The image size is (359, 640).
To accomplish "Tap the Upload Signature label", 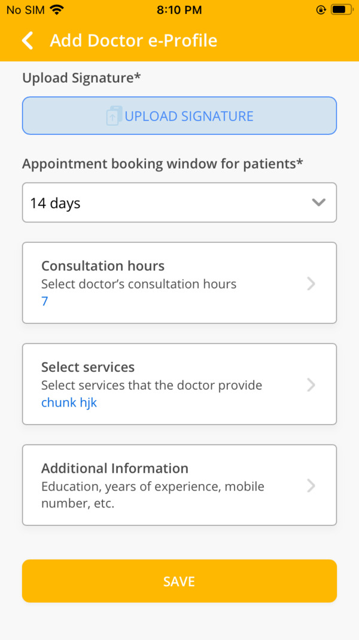I will [x=81, y=78].
